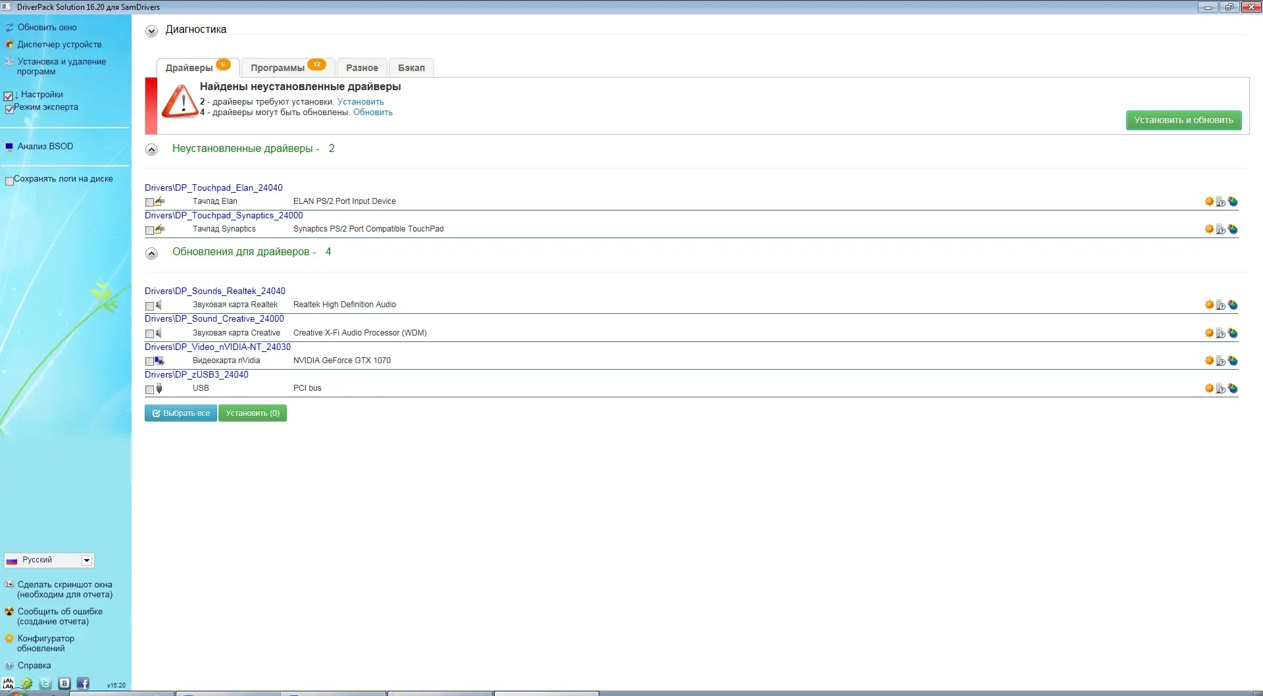Open Drivers\DP_Video_nVIDIA-NT_24030 link
This screenshot has height=696, width=1263.
(218, 347)
